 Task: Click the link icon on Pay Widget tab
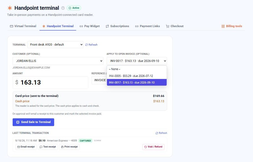[81, 26]
